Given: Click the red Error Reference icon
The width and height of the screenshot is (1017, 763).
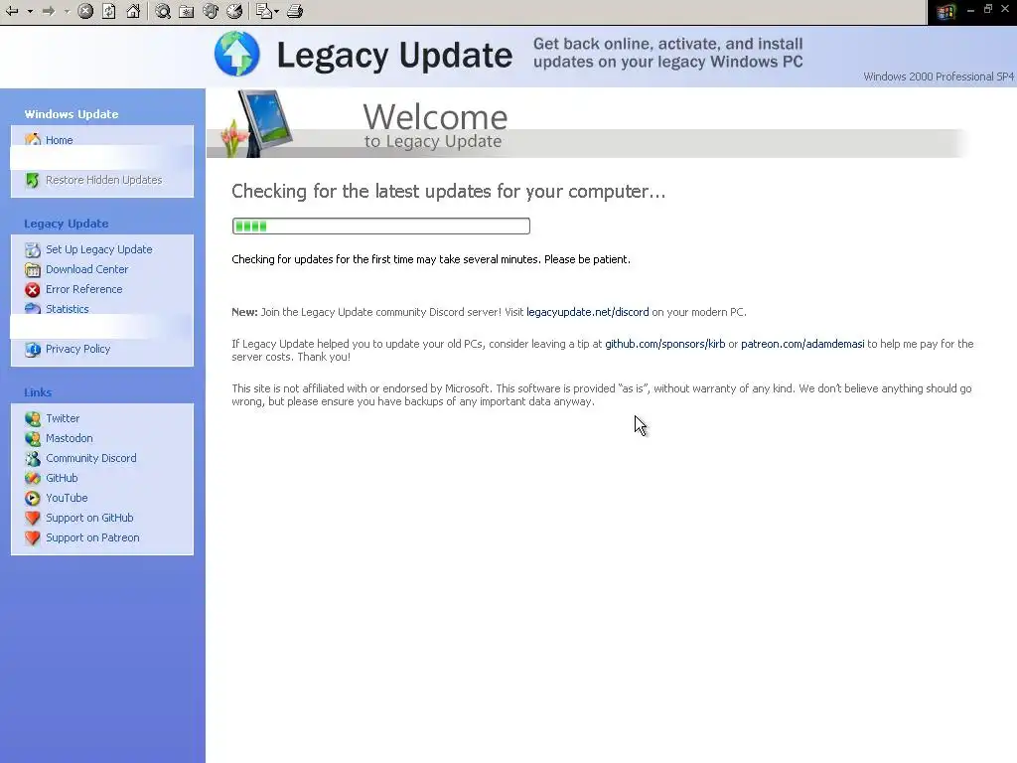Looking at the screenshot, I should [x=33, y=289].
